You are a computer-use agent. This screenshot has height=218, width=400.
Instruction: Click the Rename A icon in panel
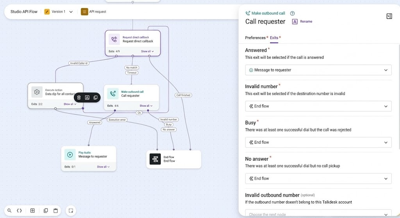[295, 22]
